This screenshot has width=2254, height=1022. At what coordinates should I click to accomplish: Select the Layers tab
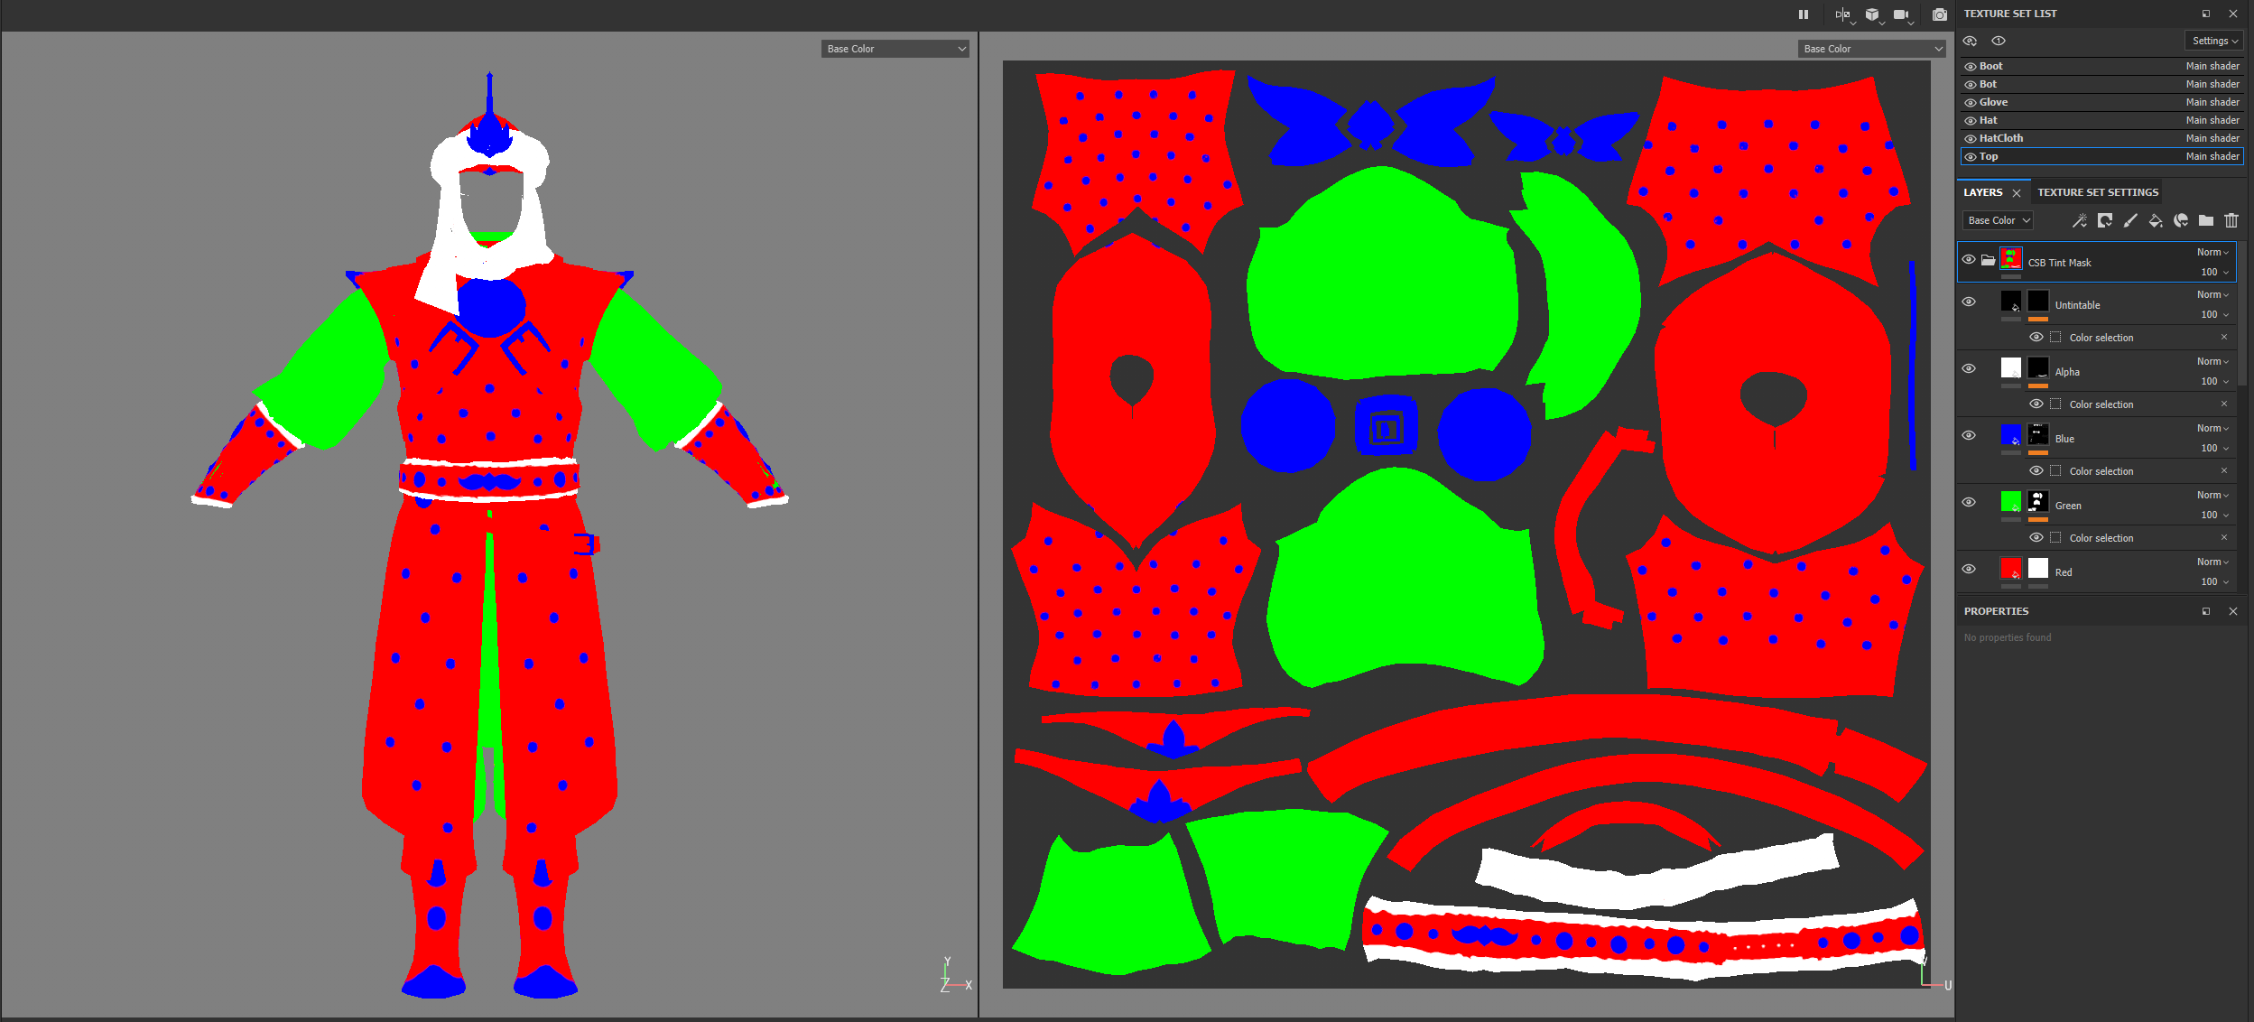pyautogui.click(x=1982, y=192)
